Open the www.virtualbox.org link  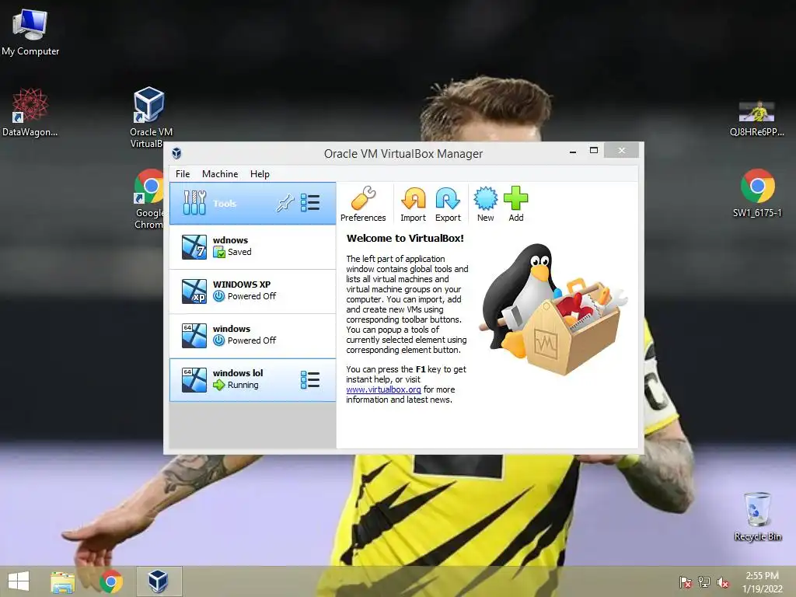(x=383, y=389)
